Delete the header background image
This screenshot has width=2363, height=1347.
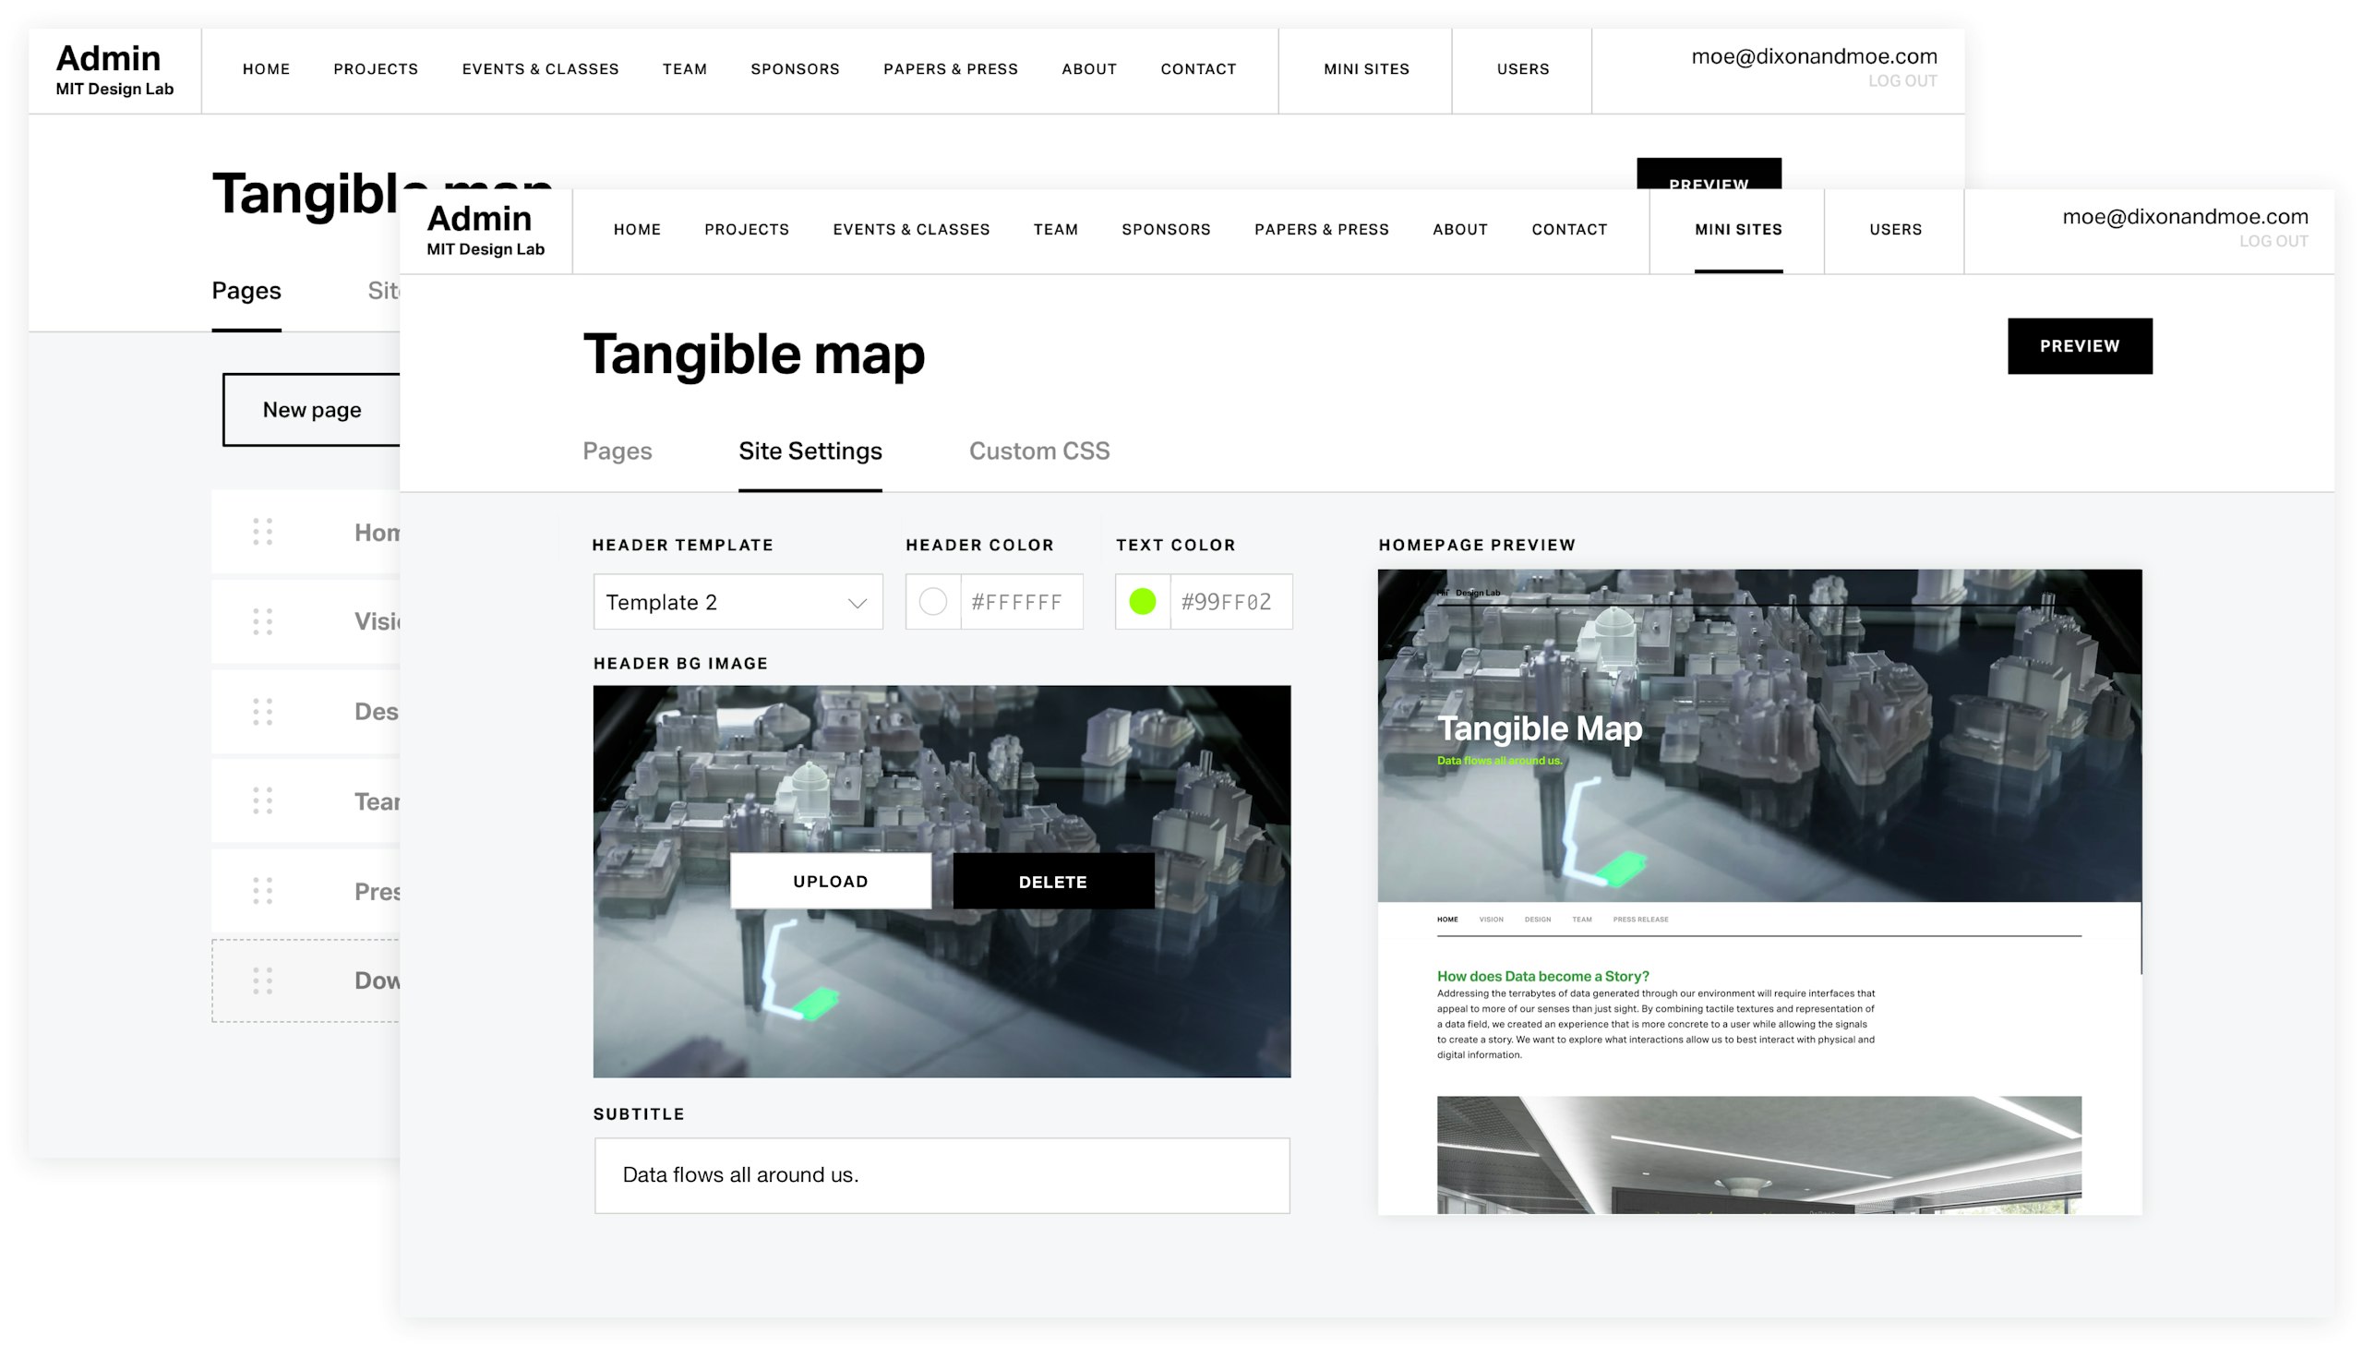point(1051,881)
